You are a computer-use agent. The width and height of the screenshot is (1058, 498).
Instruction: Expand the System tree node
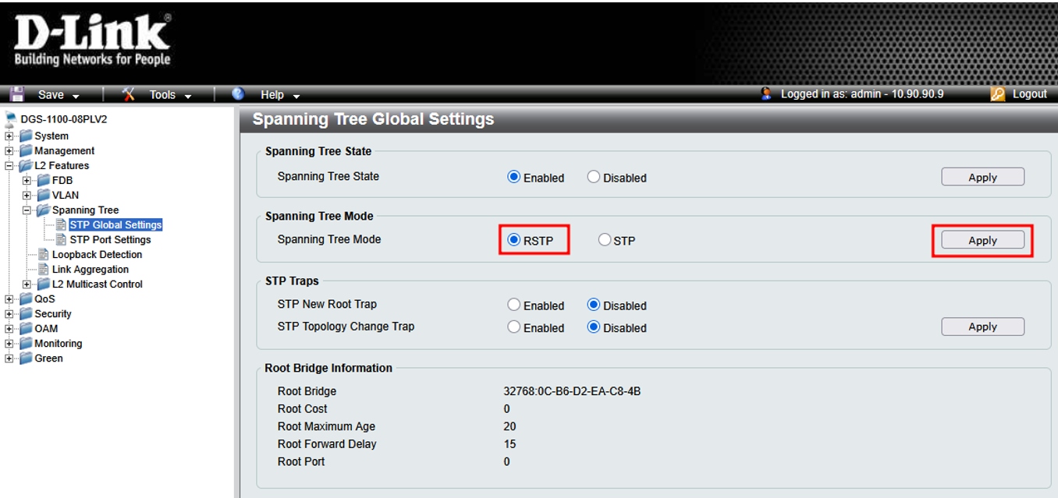coord(9,136)
